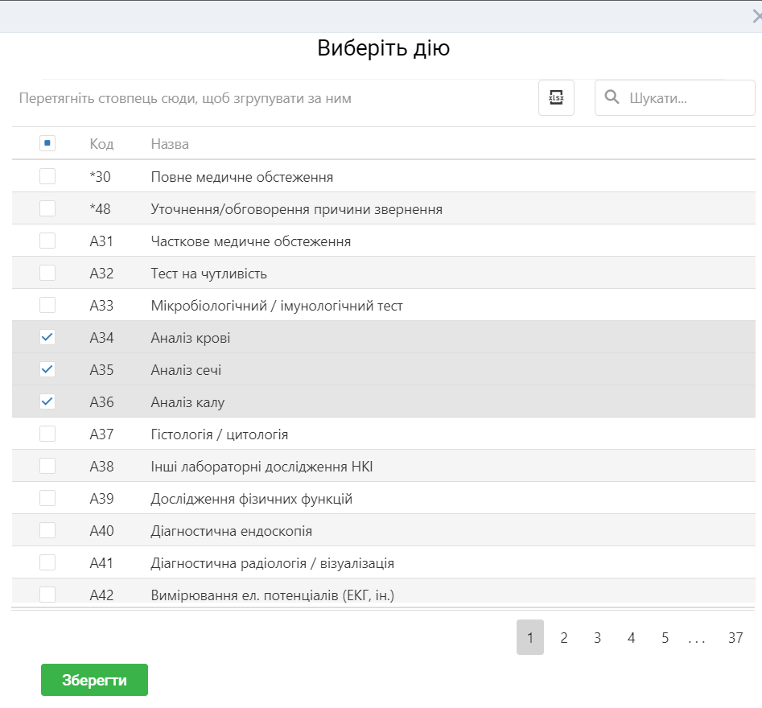Click the code cell *48
762x708 pixels.
point(100,209)
